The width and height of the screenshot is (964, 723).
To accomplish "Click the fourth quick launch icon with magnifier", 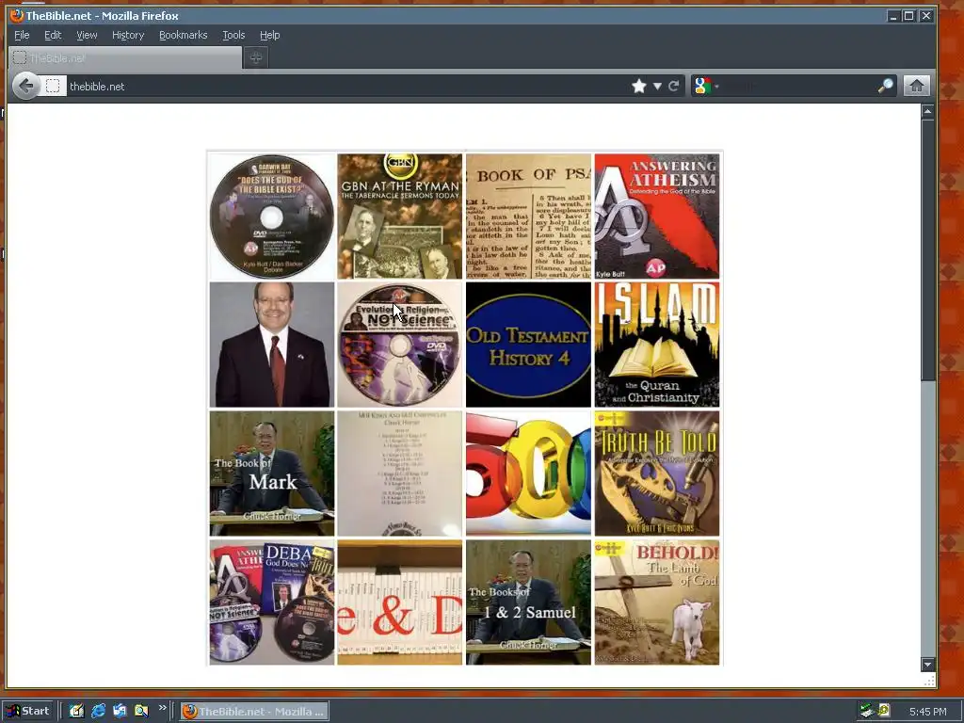I will pos(141,712).
